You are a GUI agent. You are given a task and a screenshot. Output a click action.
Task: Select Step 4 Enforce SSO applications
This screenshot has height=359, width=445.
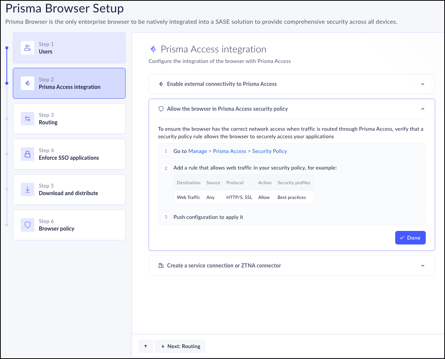coord(69,154)
